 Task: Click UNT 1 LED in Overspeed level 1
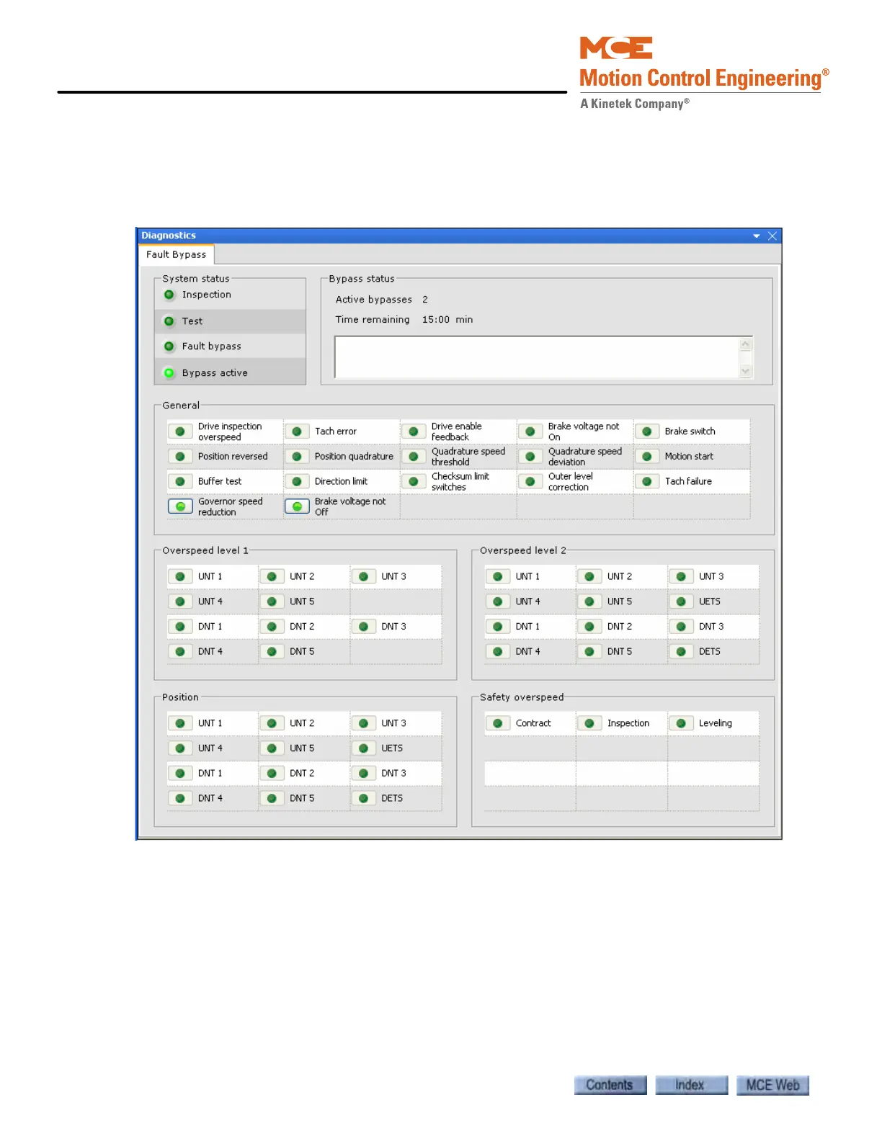180,576
